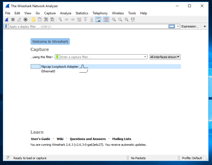The width and height of the screenshot is (212, 165).
Task: Apply display filter arrow button
Action: point(172,26)
